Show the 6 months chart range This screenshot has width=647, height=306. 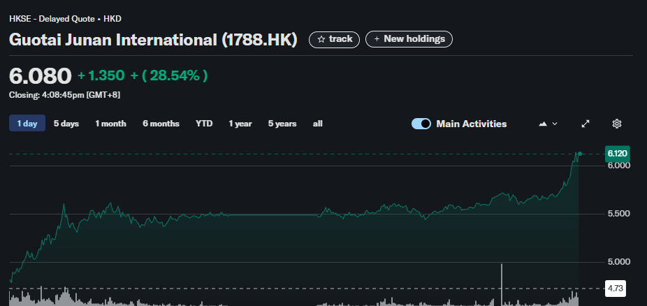click(161, 124)
